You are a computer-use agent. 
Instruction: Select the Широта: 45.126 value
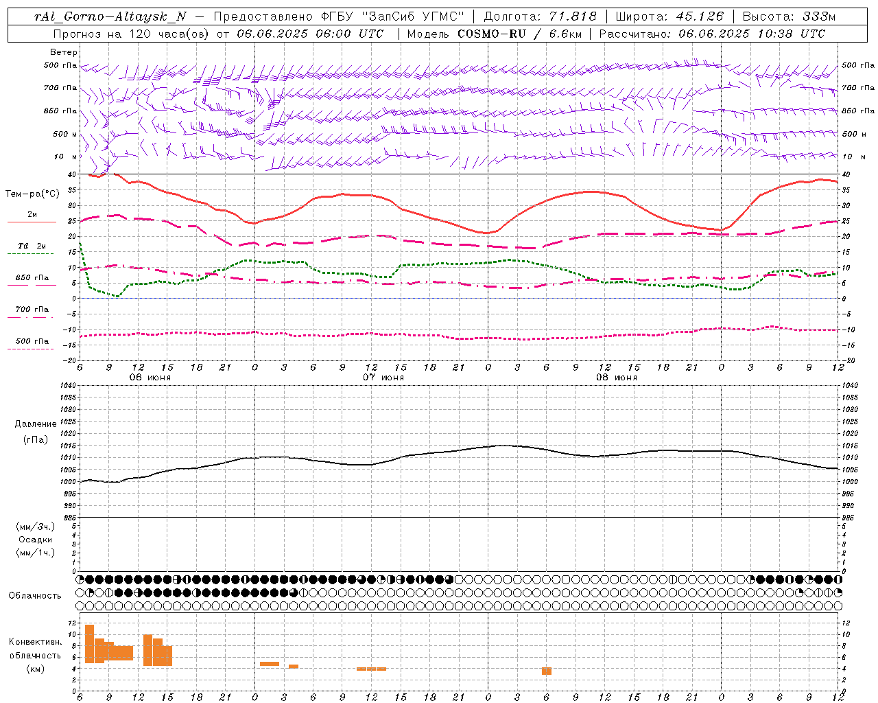tap(669, 16)
